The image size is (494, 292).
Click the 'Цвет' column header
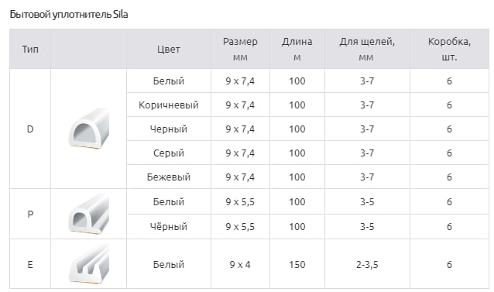click(x=169, y=49)
